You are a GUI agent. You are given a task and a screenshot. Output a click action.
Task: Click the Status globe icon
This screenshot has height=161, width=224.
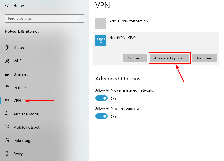pyautogui.click(x=7, y=48)
